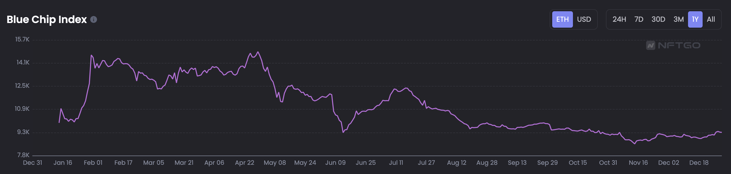The height and width of the screenshot is (174, 731).
Task: Click the spike peak just before Feb 01
Action: coord(91,55)
